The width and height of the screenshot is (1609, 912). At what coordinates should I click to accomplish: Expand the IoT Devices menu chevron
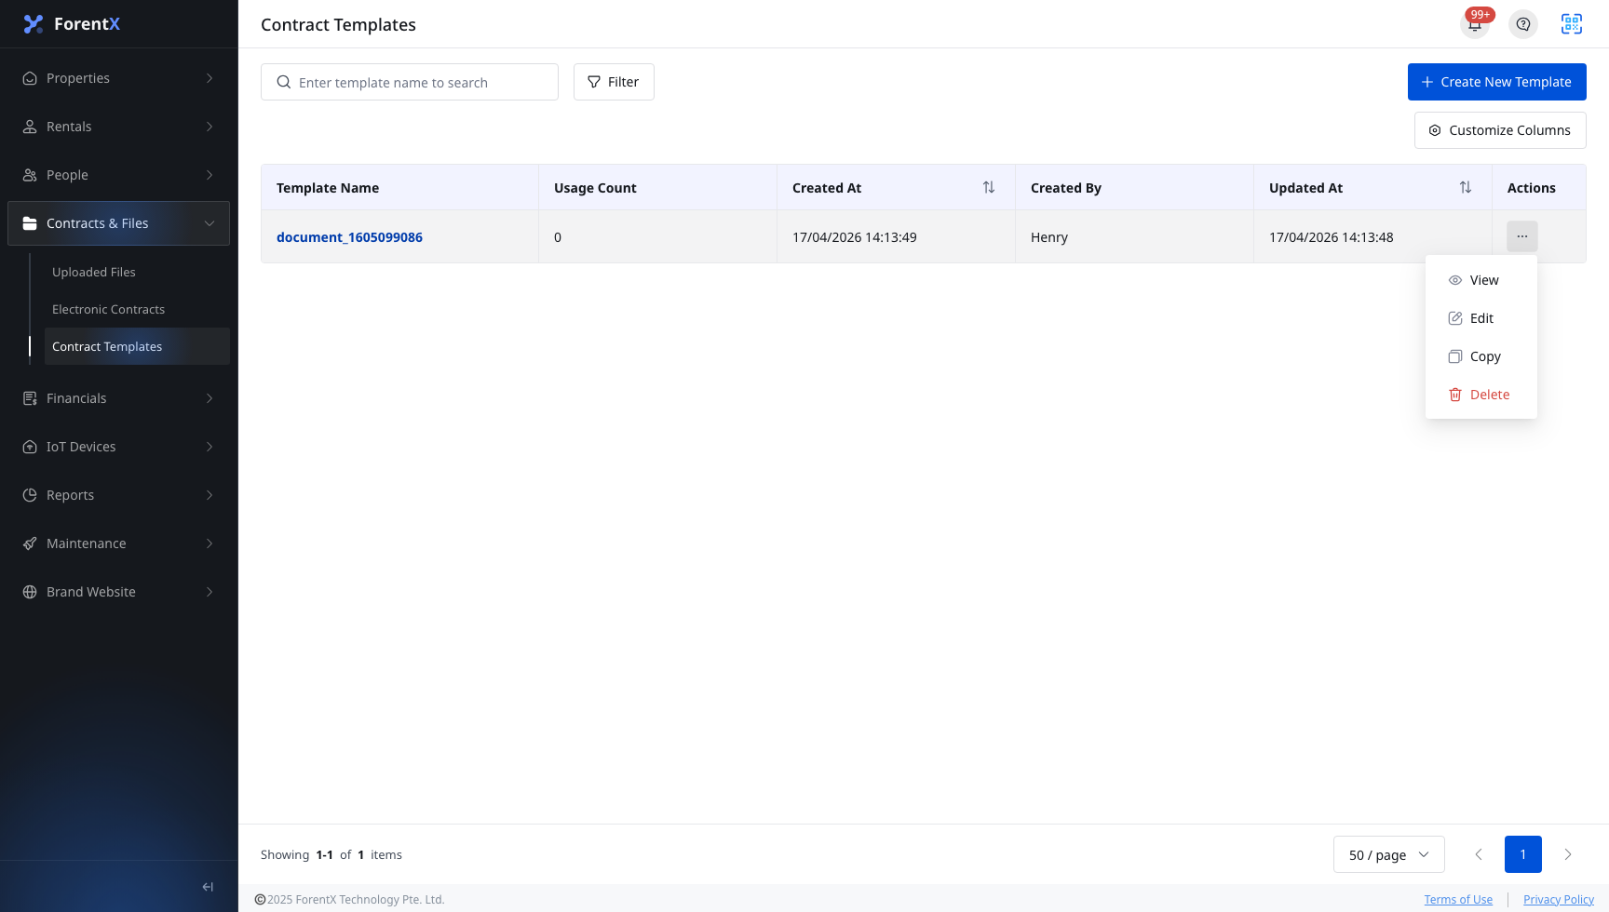(x=210, y=447)
